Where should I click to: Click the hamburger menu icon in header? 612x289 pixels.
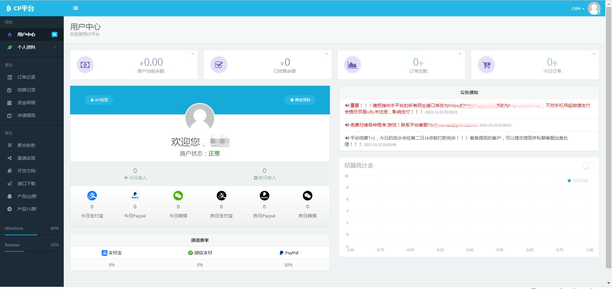click(x=76, y=8)
